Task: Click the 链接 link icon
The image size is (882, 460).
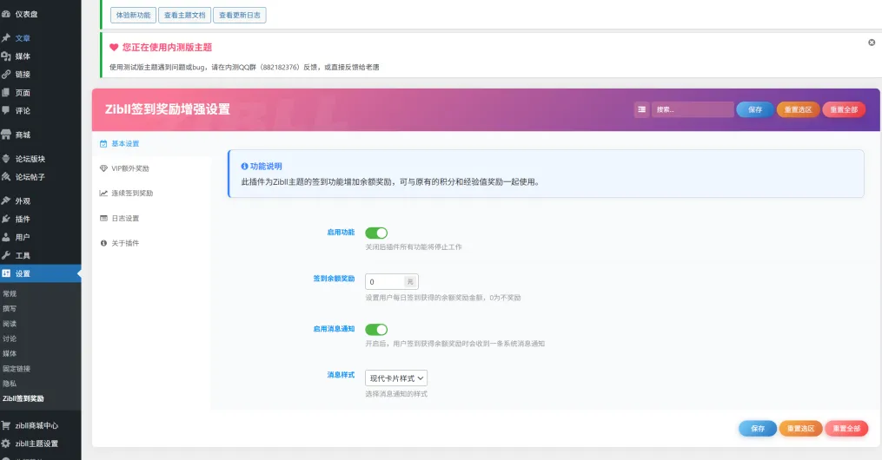Action: 6,74
